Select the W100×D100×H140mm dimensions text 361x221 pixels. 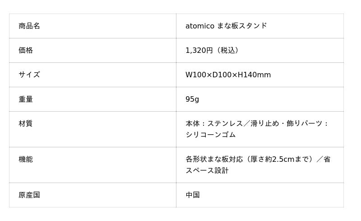coord(228,75)
